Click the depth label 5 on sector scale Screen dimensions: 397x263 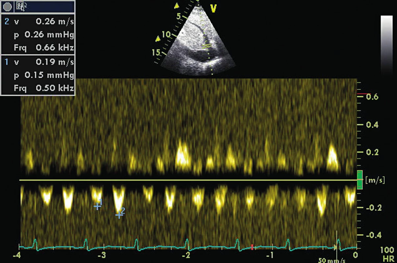(179, 16)
